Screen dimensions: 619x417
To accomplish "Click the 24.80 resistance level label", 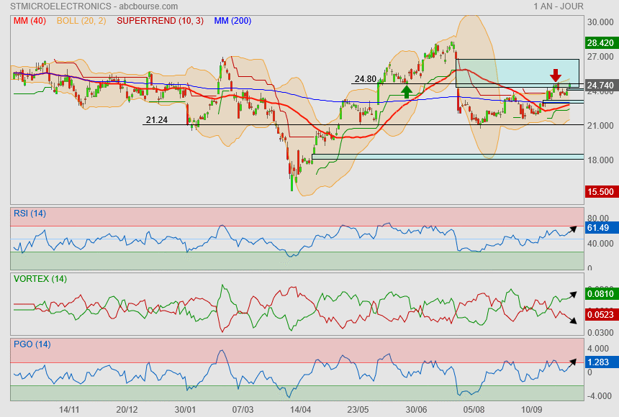I will click(x=365, y=79).
